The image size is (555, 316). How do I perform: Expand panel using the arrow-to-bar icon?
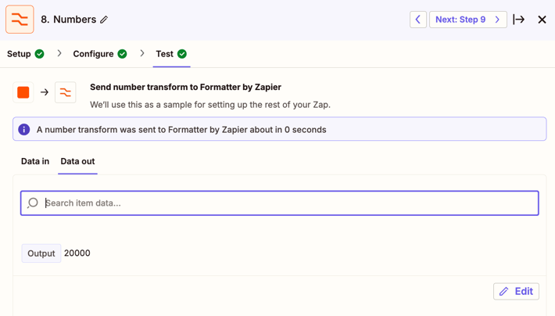point(519,20)
